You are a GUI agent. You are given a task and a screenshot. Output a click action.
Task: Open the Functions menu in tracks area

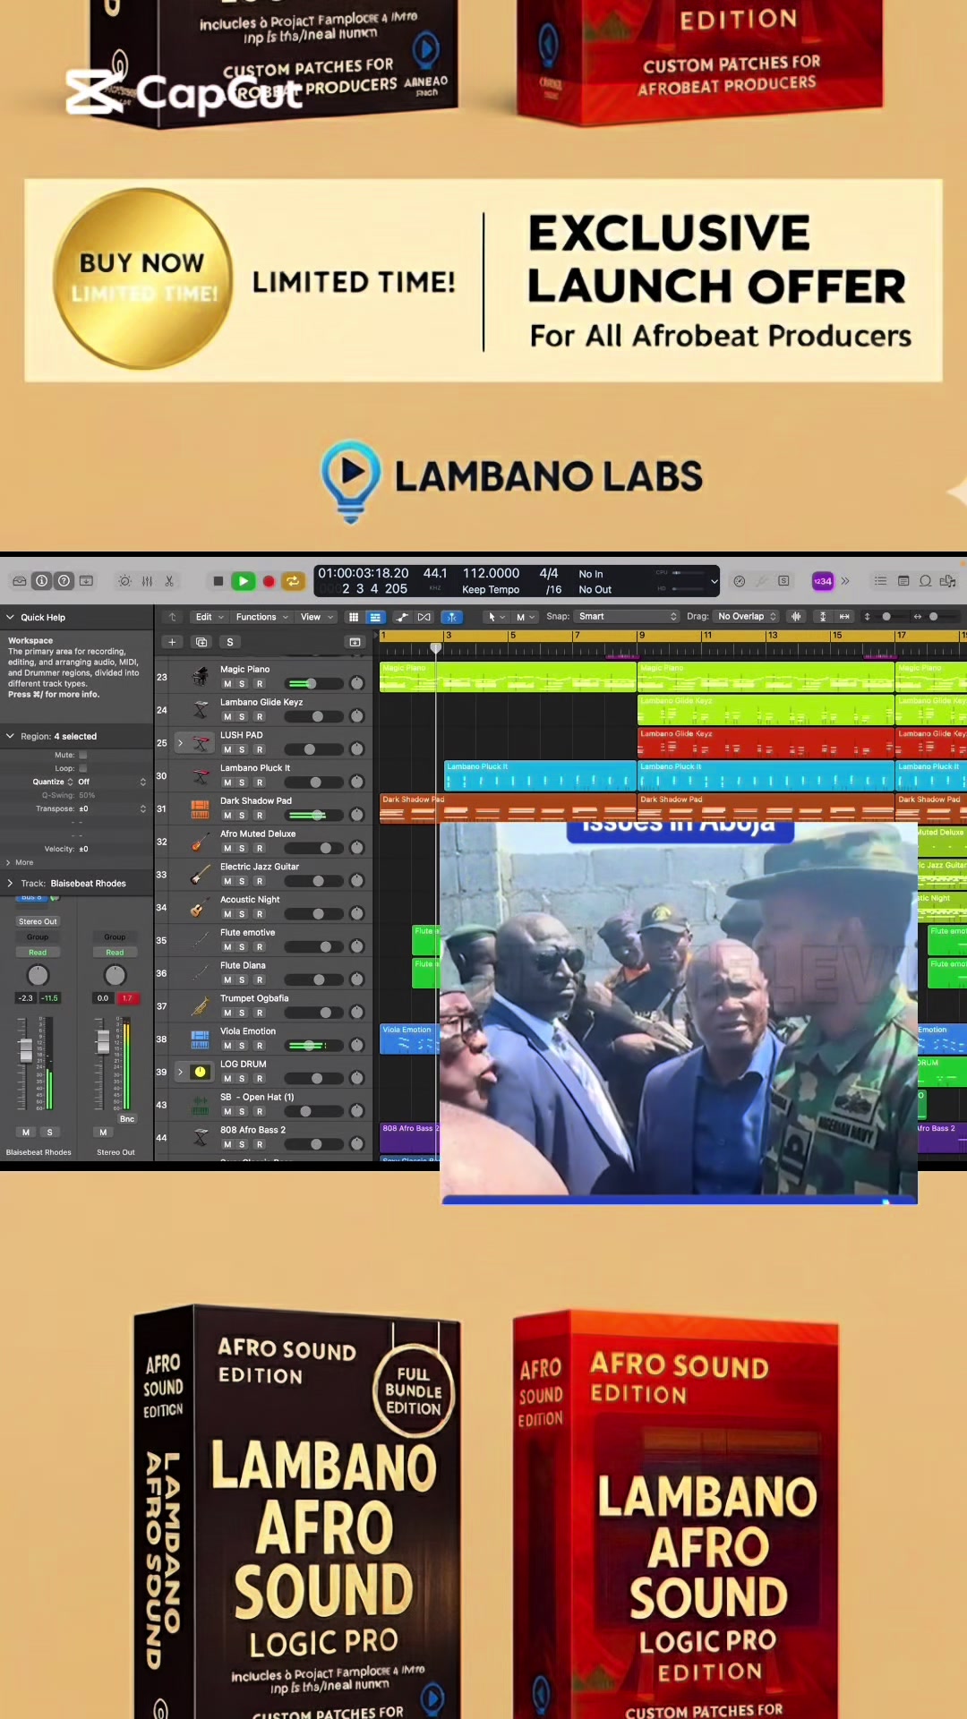[261, 617]
